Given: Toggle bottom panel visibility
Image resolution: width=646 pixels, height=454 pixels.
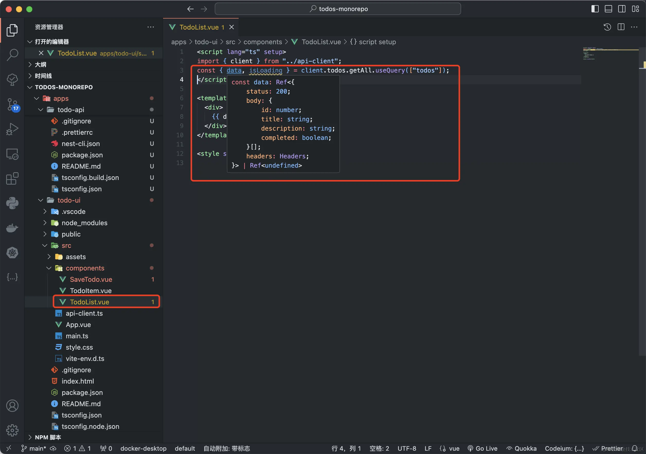Looking at the screenshot, I should (608, 9).
